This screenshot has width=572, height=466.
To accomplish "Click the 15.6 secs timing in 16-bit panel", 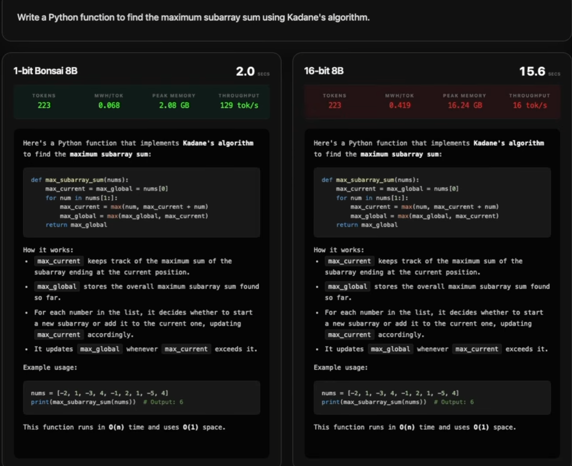I will (x=540, y=72).
